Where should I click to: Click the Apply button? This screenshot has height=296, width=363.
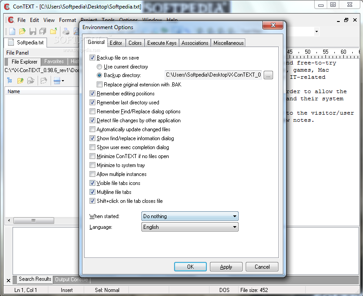tap(226, 267)
